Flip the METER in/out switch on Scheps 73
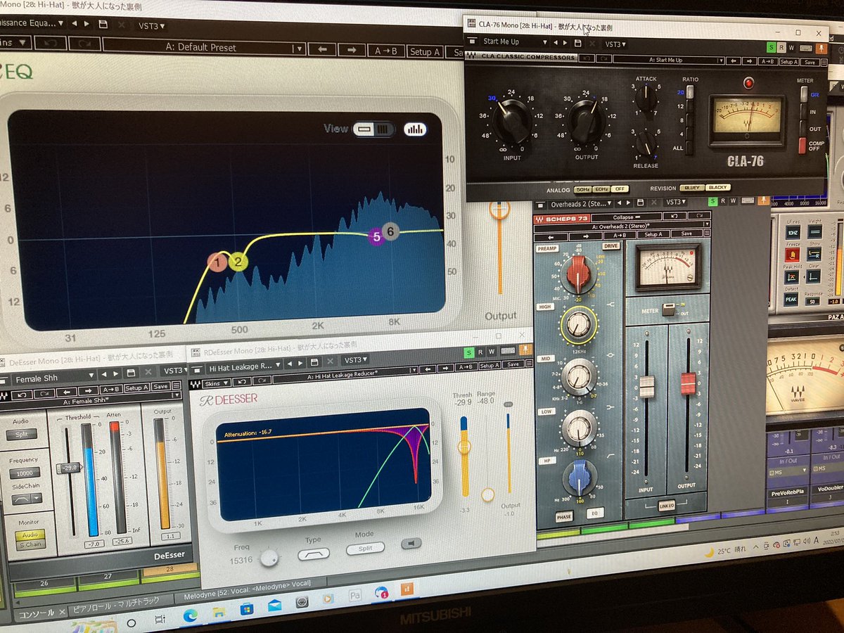Image resolution: width=844 pixels, height=633 pixels. pyautogui.click(x=668, y=309)
